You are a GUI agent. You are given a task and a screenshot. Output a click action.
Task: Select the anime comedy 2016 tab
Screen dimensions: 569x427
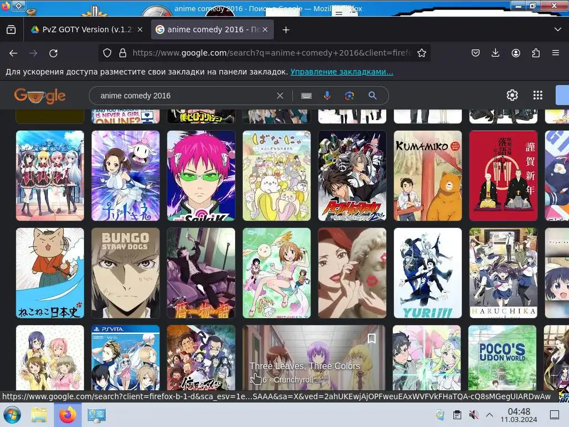(212, 29)
